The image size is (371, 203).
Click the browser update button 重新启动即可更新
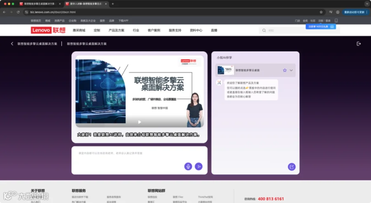(x=356, y=12)
